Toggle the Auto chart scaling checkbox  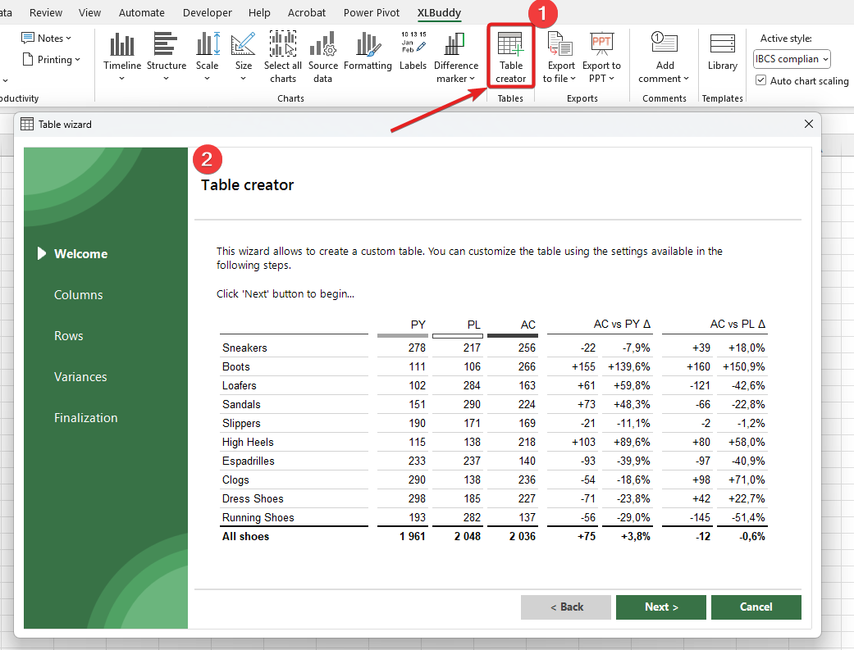tap(761, 80)
